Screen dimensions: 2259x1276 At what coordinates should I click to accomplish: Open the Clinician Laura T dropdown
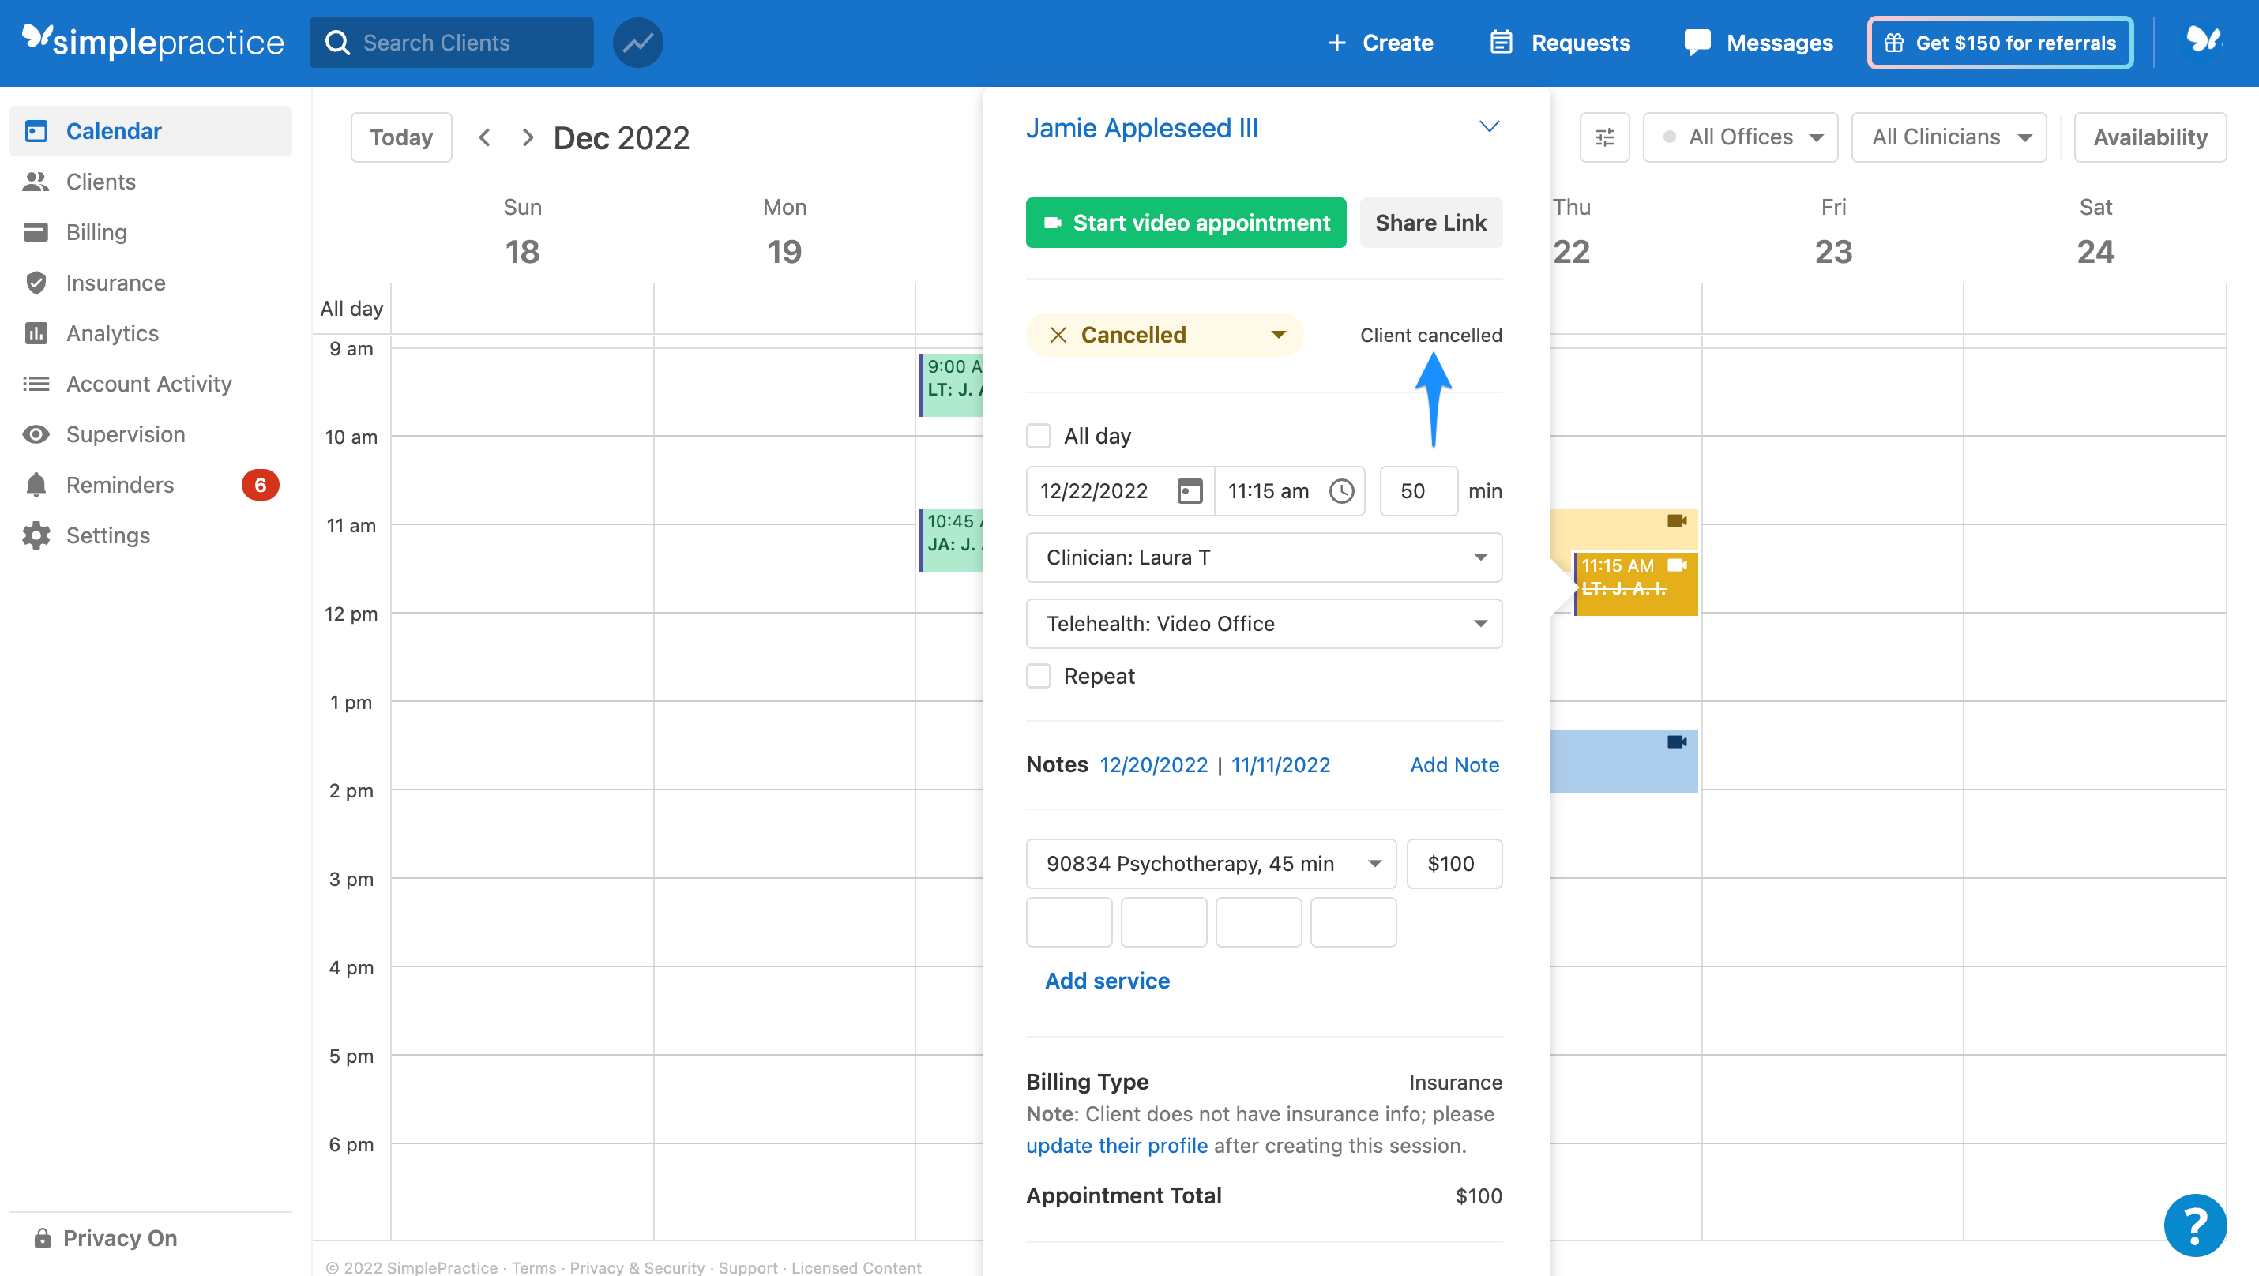pyautogui.click(x=1263, y=557)
